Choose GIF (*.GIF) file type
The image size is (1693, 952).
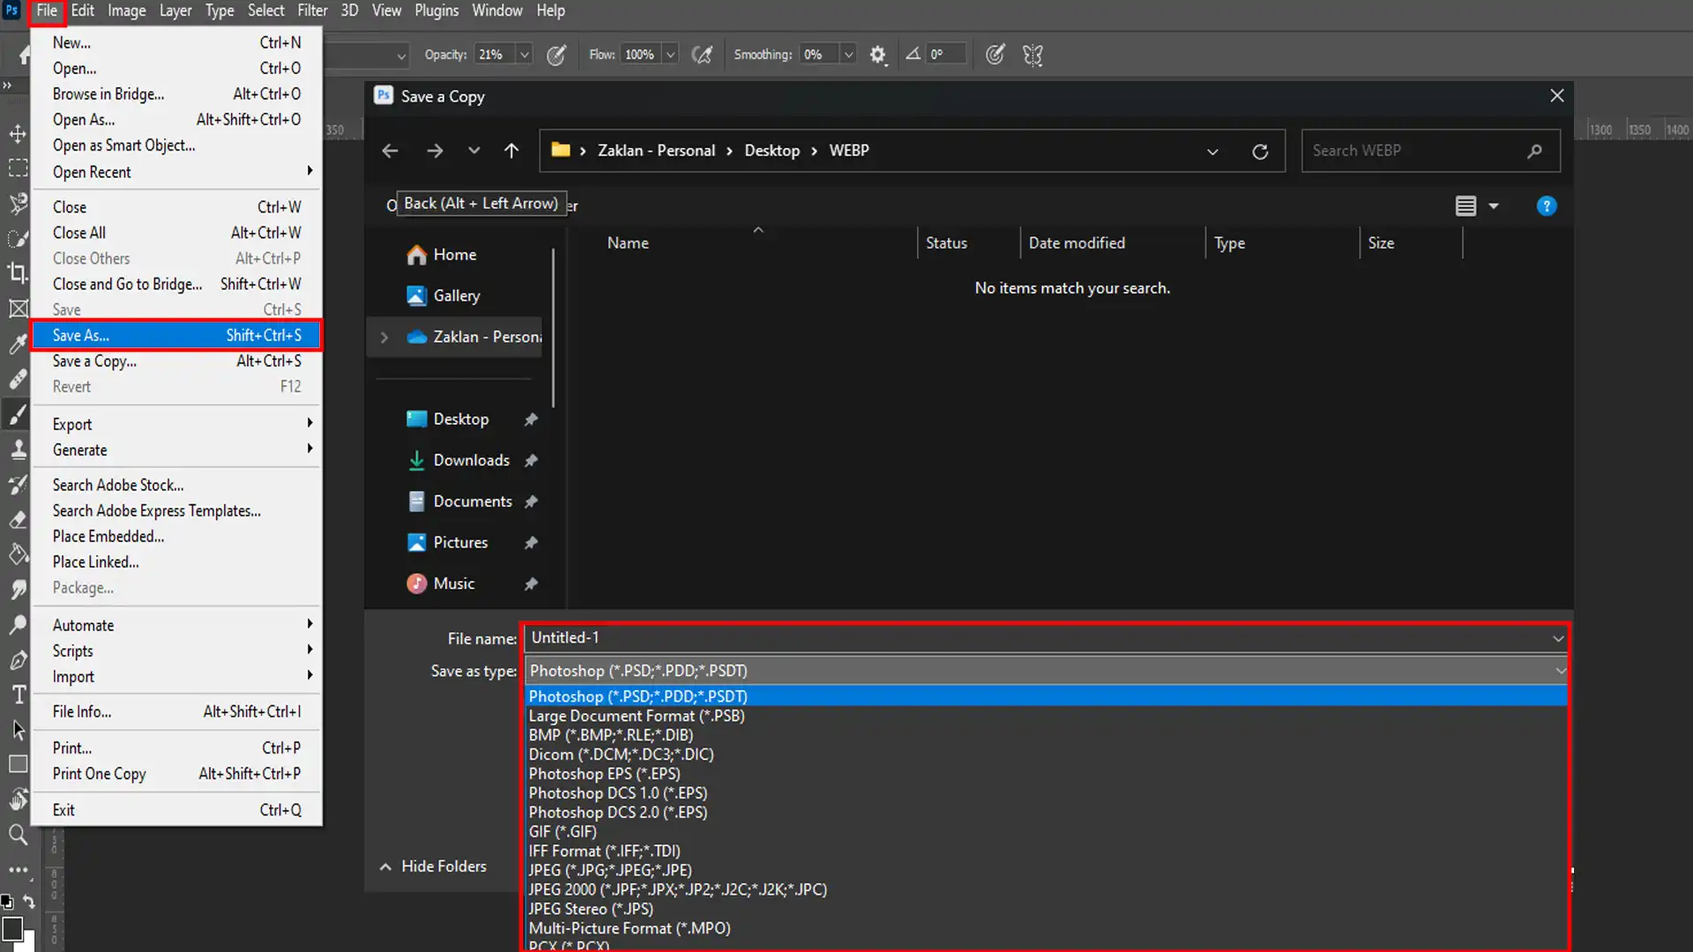coord(1046,831)
